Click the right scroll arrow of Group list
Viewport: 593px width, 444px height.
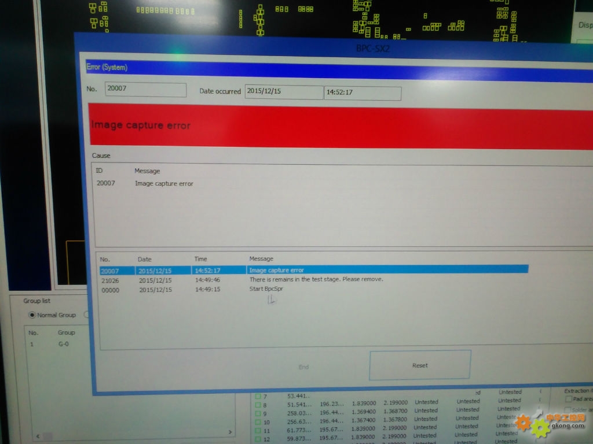coord(230,432)
